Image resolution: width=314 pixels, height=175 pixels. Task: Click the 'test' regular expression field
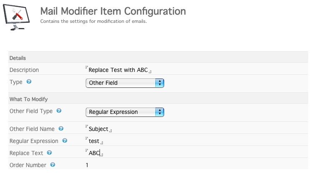coord(94,141)
